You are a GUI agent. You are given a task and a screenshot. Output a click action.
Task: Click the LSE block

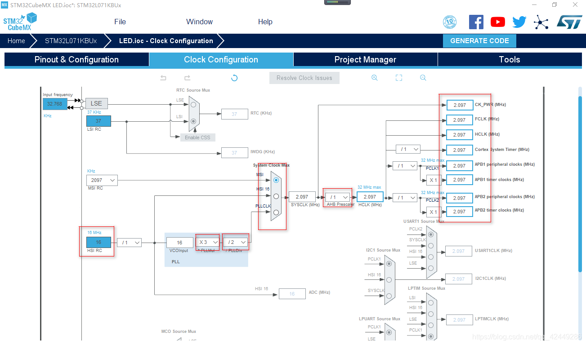(96, 103)
